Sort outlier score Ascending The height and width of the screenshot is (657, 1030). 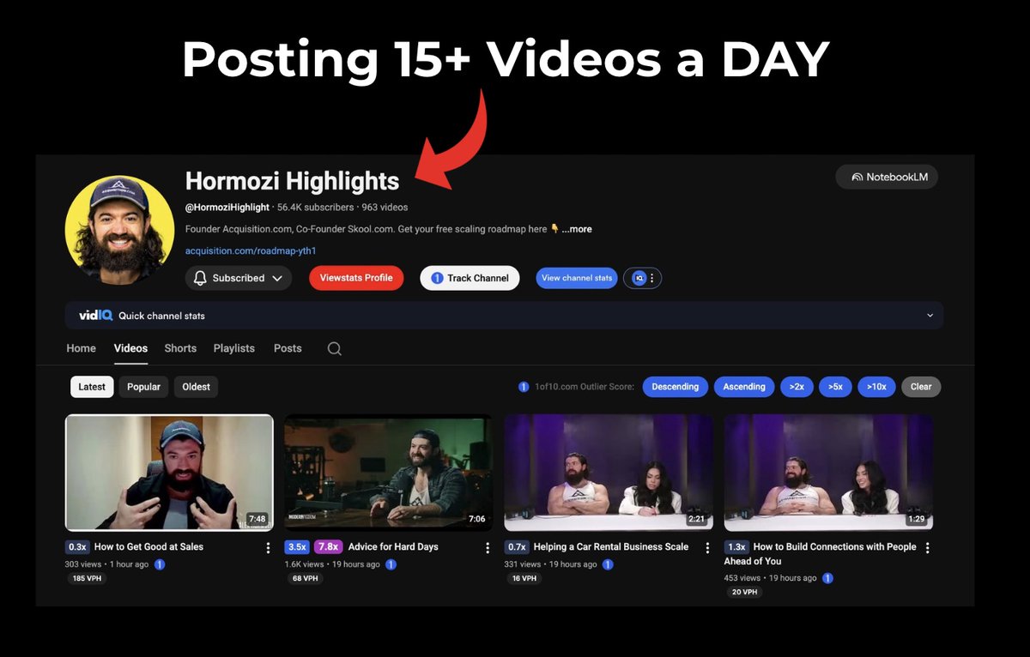744,387
